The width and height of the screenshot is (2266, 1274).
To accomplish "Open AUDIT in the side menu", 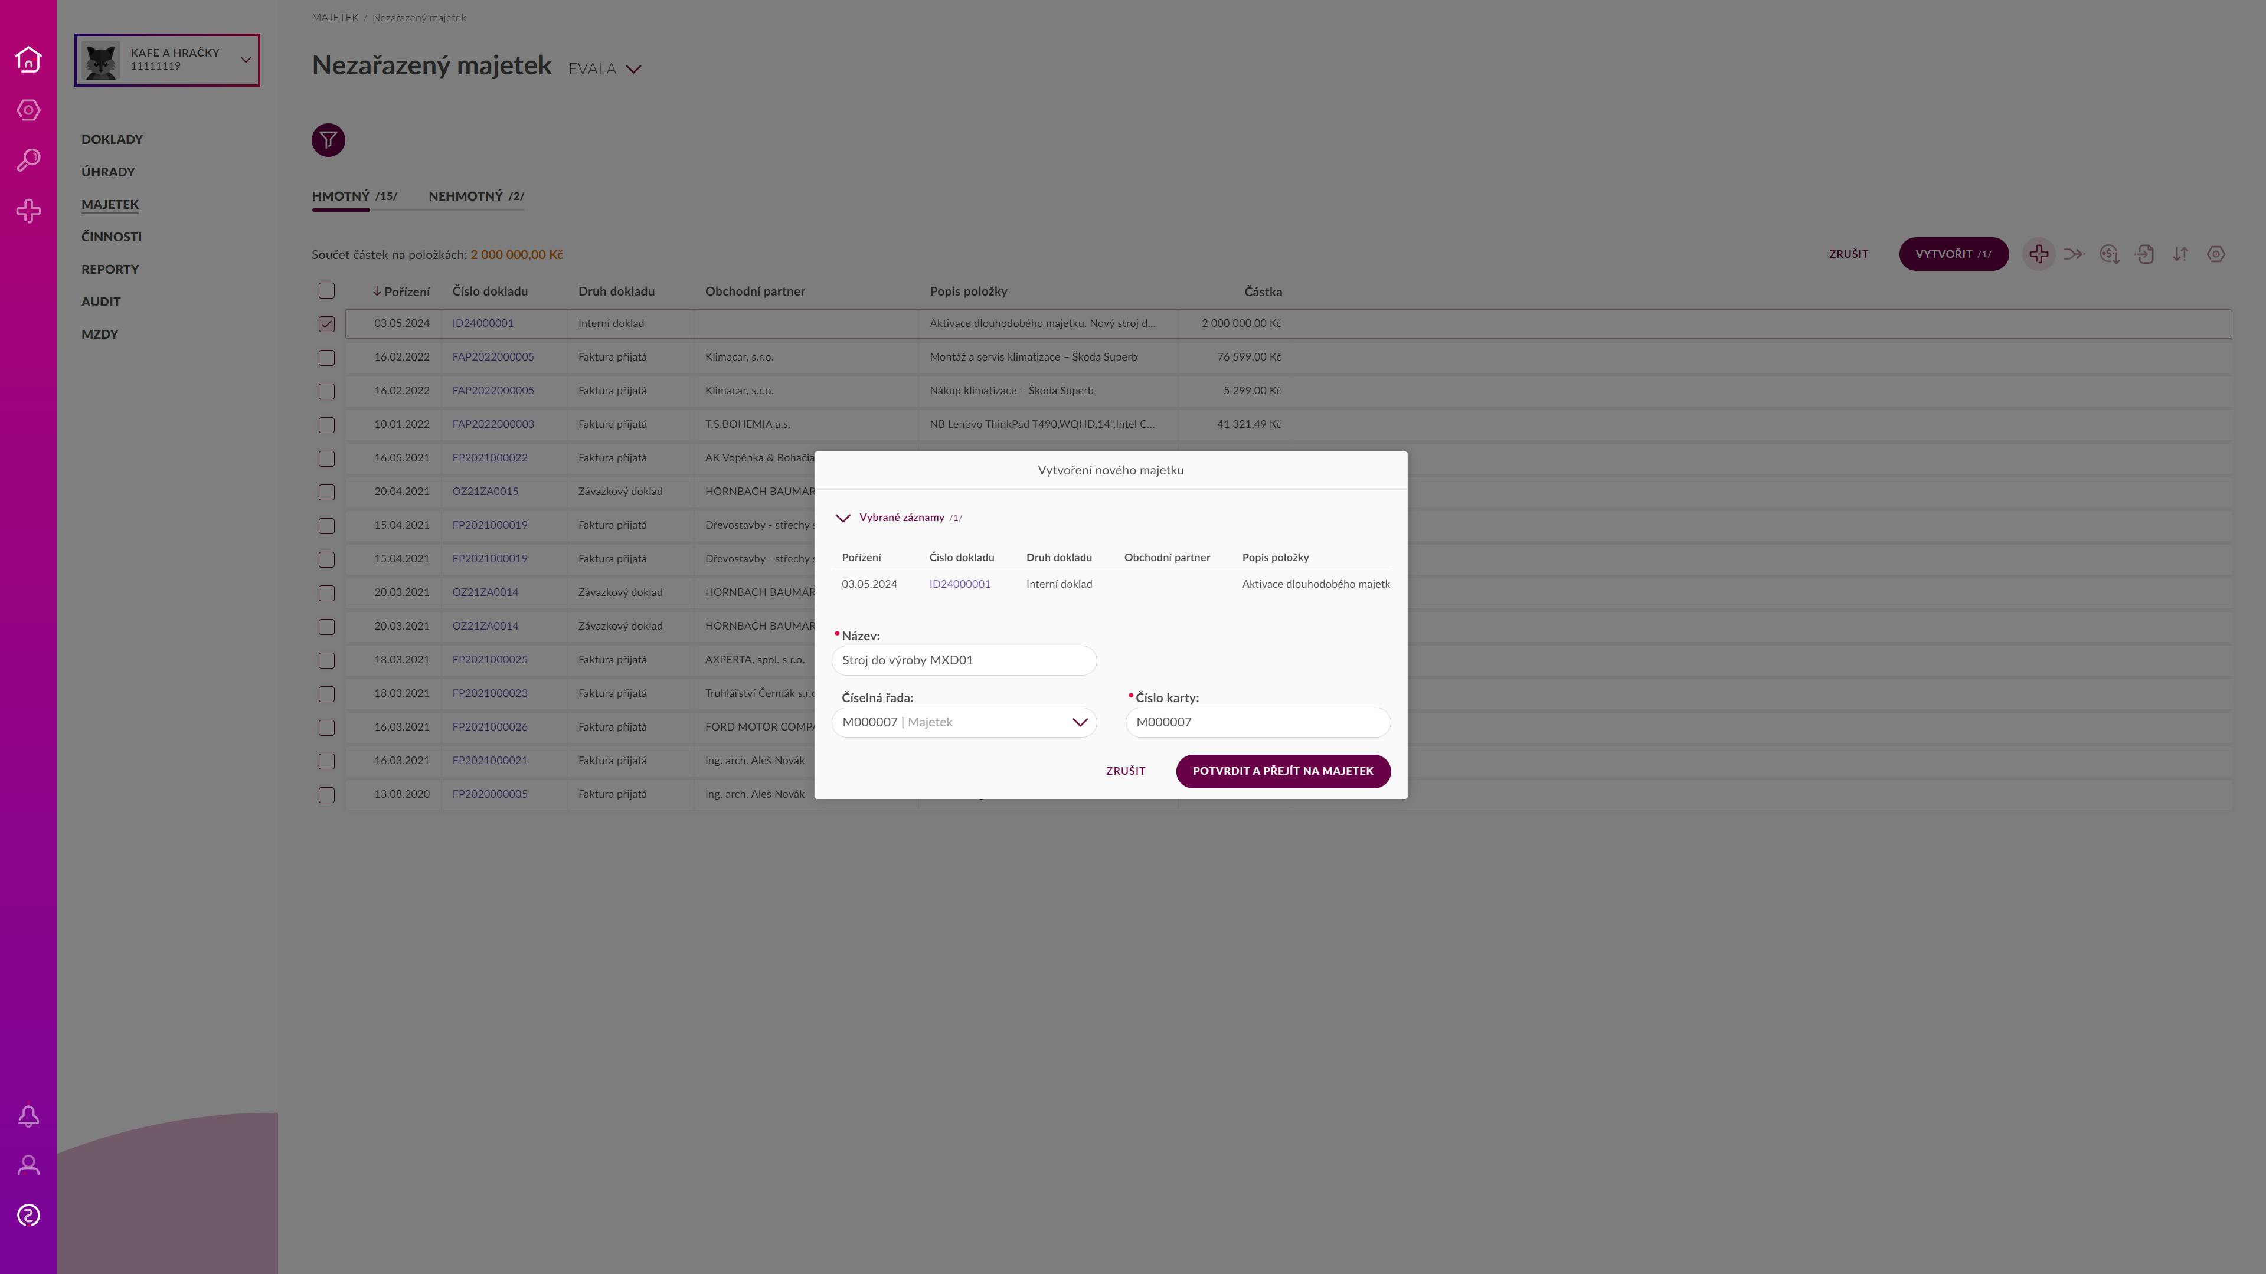I will [101, 302].
